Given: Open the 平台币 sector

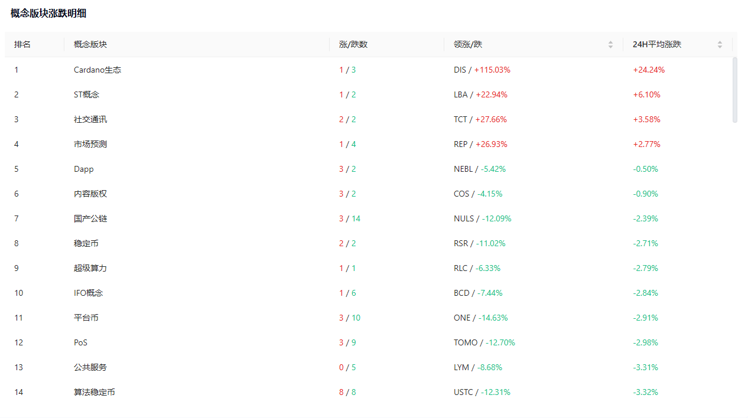Looking at the screenshot, I should (x=86, y=318).
